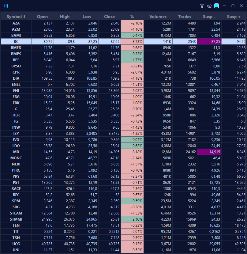Select the AZM symbol cell

[16, 29]
